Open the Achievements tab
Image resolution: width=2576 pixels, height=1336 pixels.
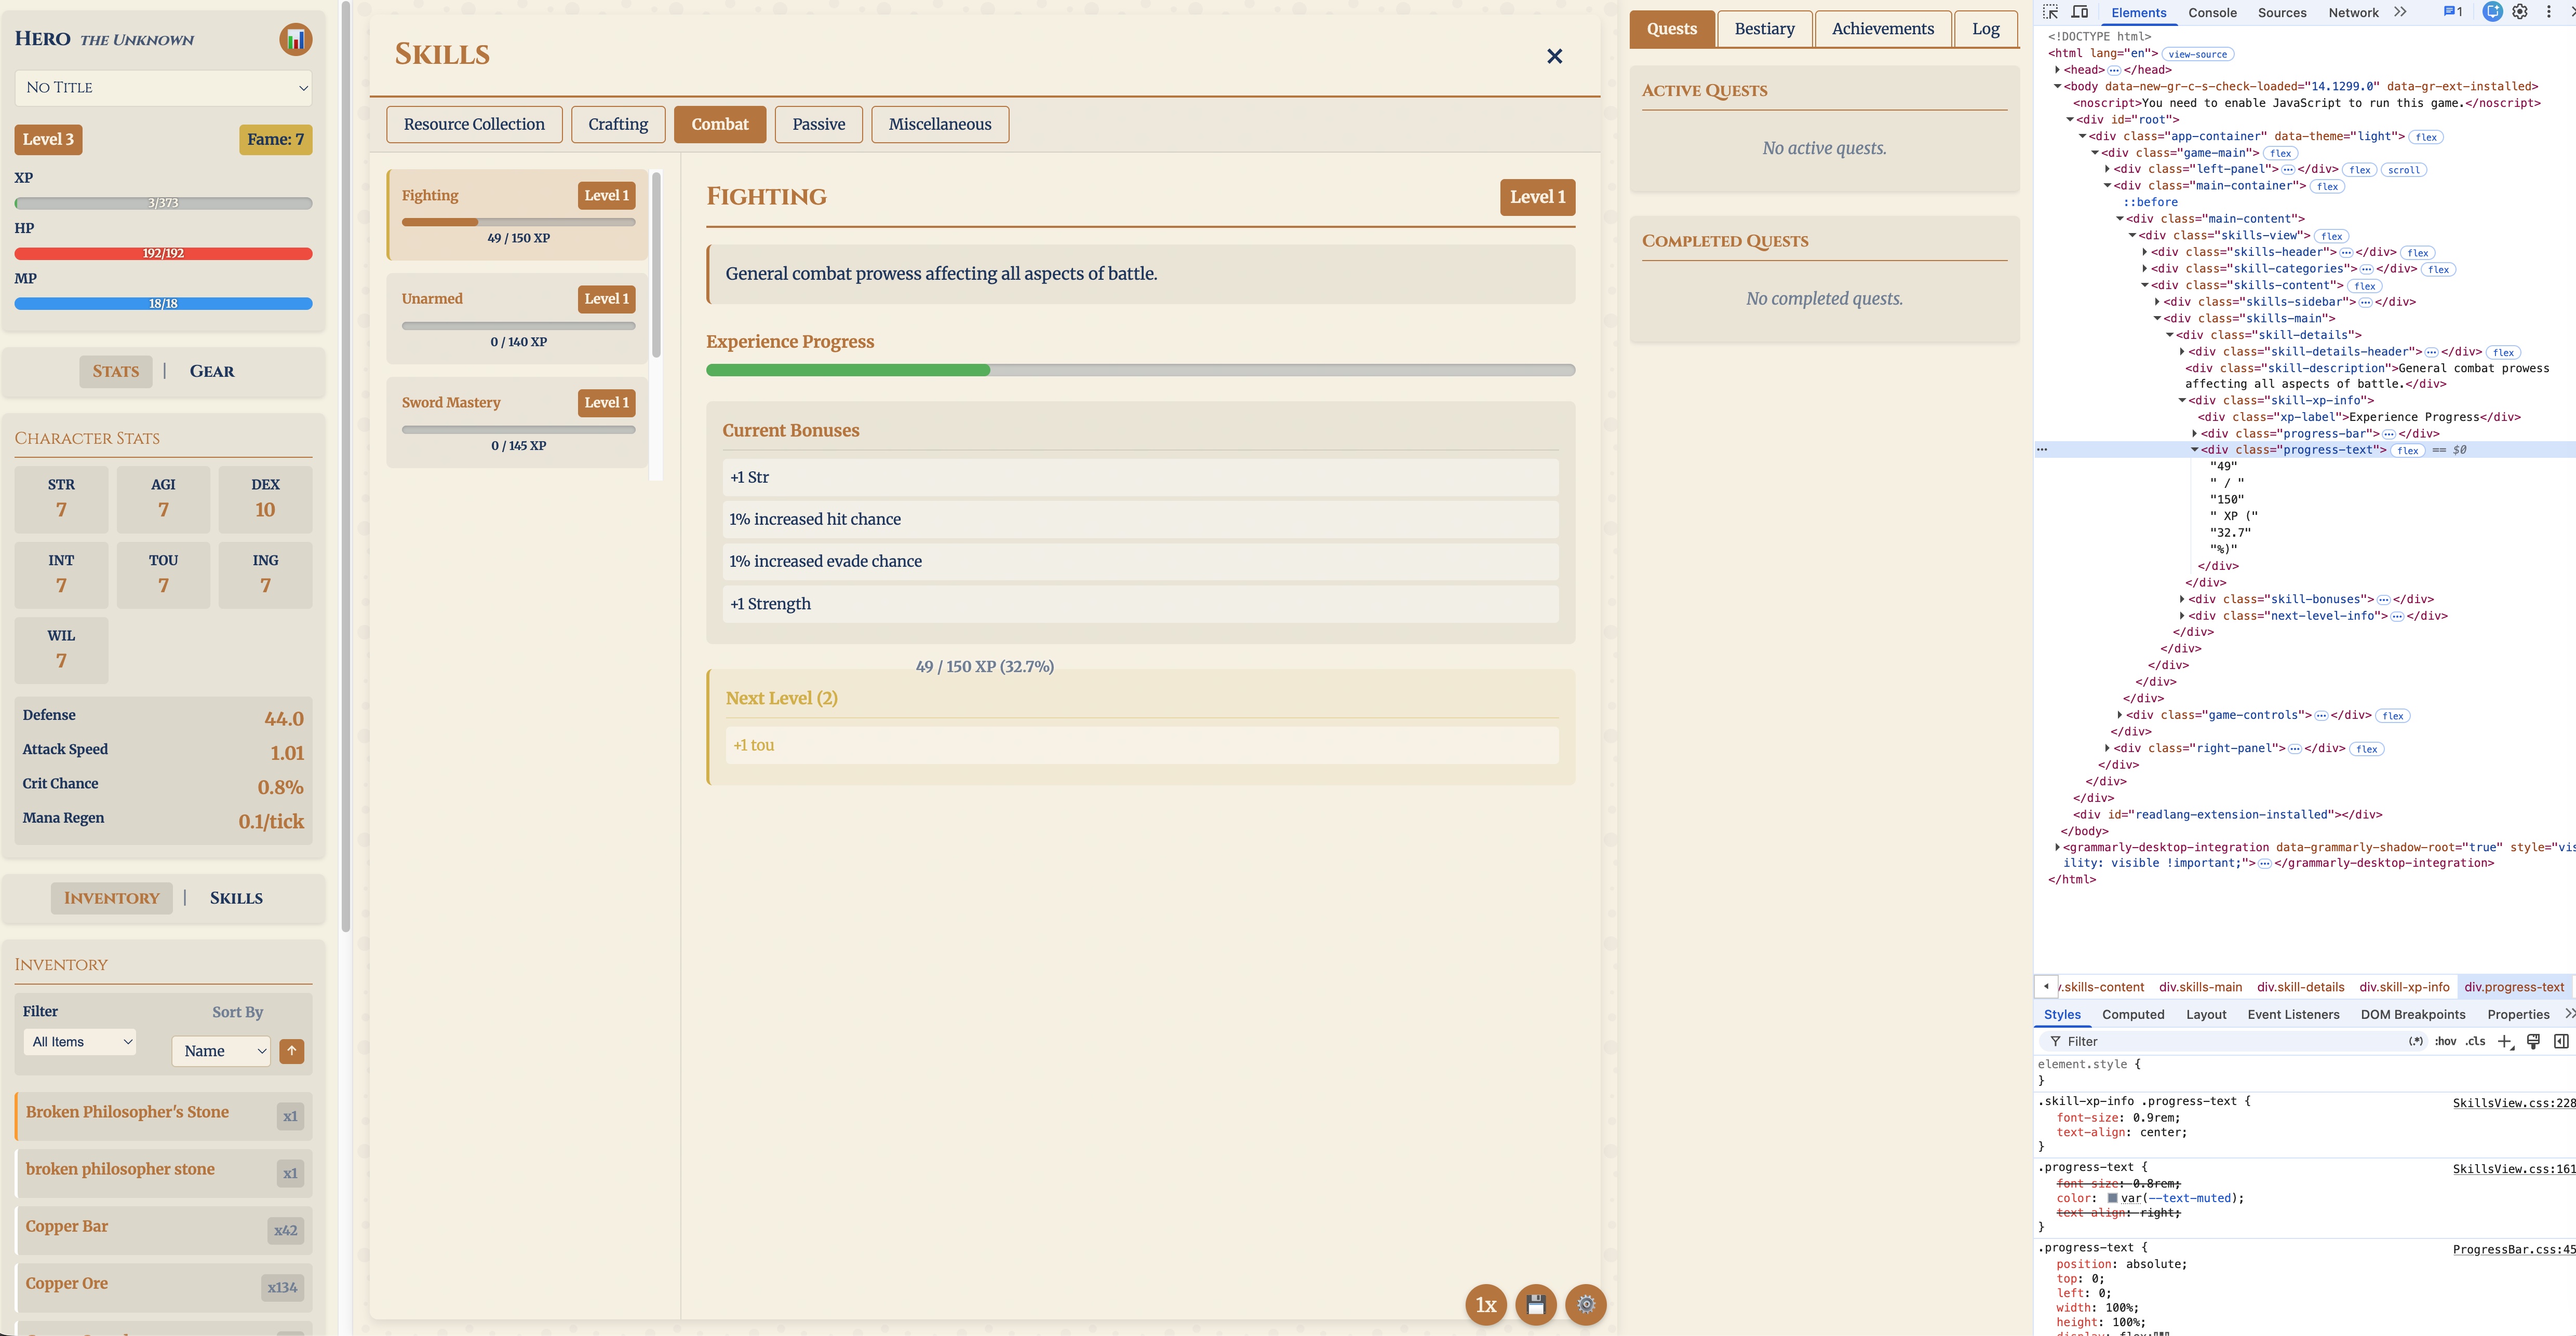[x=1882, y=29]
